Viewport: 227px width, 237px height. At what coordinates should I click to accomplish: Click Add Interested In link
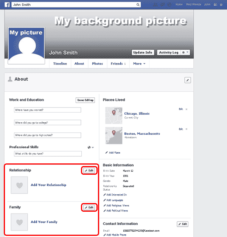[115, 195]
